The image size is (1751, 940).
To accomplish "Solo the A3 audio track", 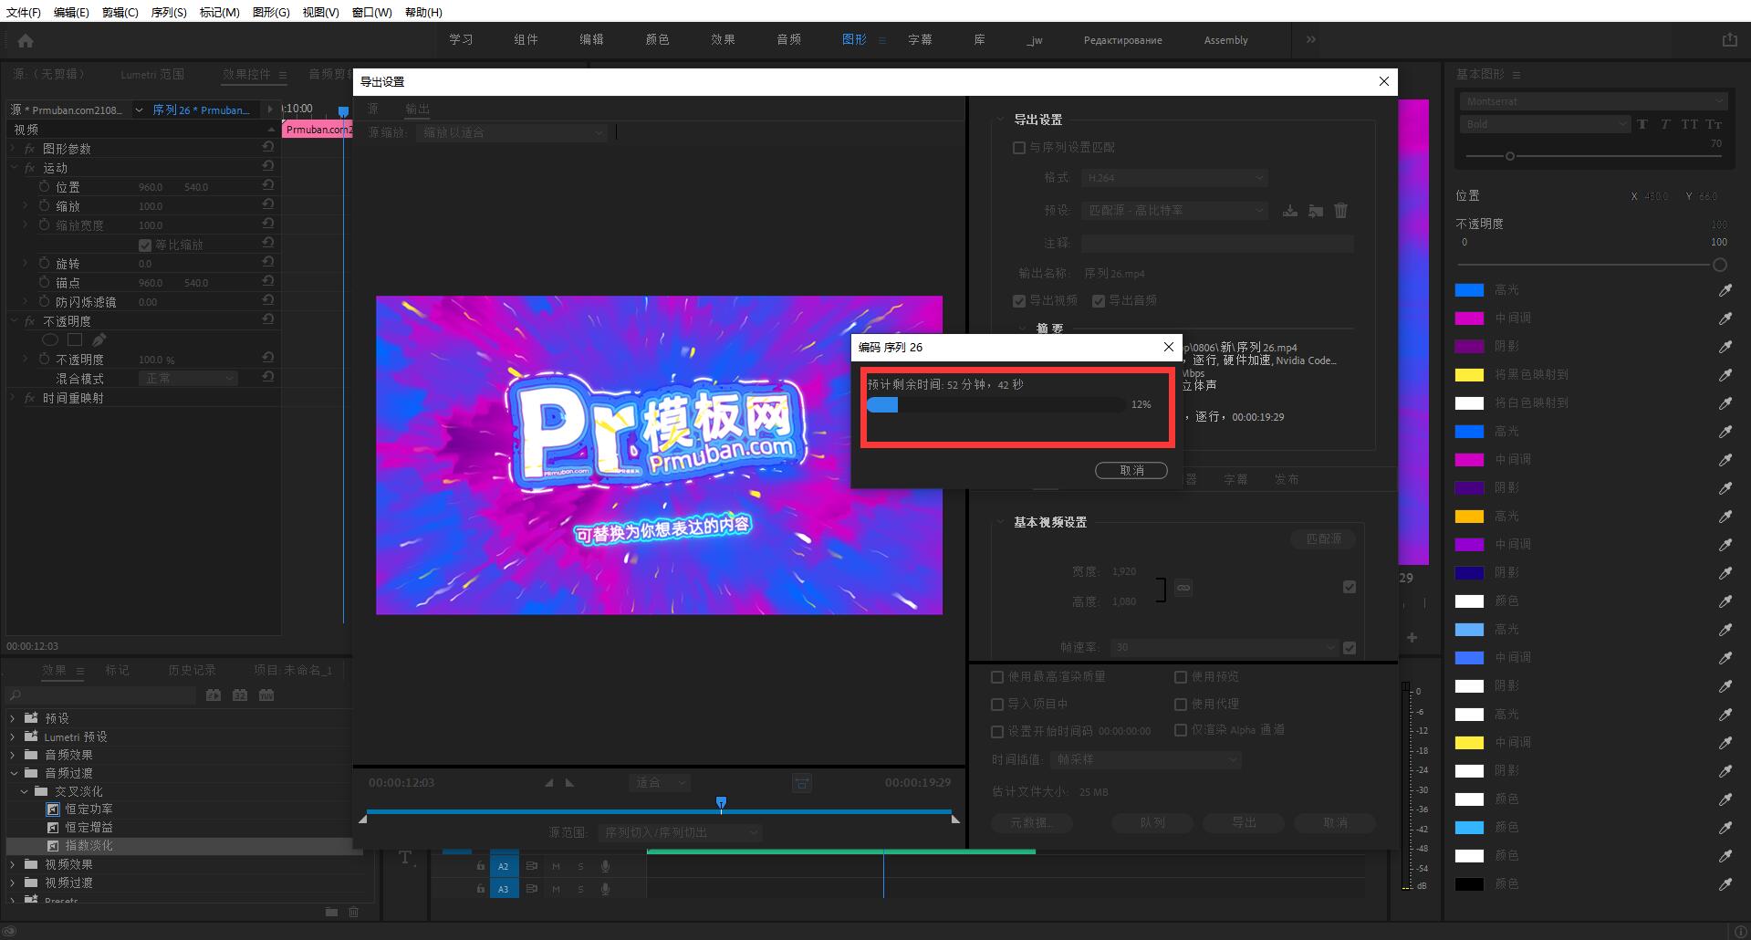I will [580, 888].
